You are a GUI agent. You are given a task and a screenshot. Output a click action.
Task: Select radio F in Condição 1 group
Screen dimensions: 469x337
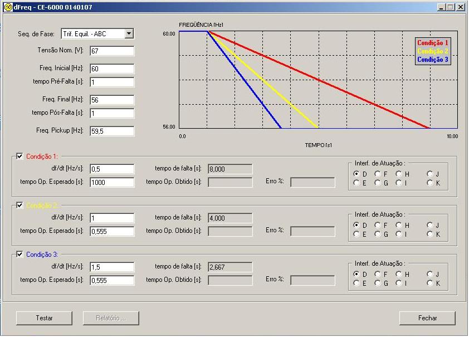378,174
